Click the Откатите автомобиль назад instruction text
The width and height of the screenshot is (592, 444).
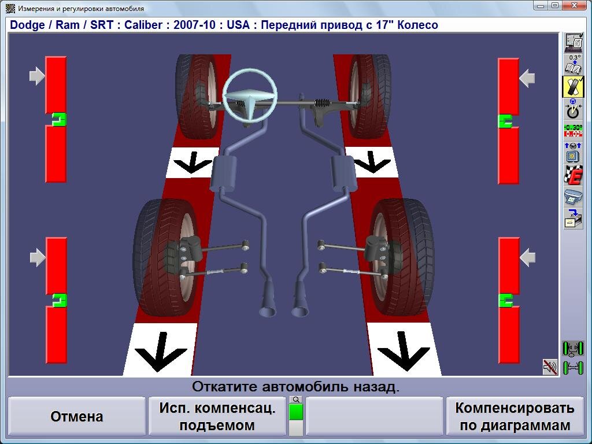(x=295, y=387)
